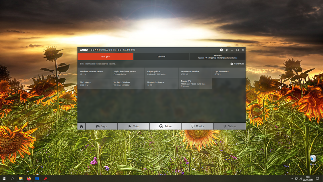Select the Tipo da CPU Ryzen tile
The height and width of the screenshot is (182, 323).
pos(195,84)
